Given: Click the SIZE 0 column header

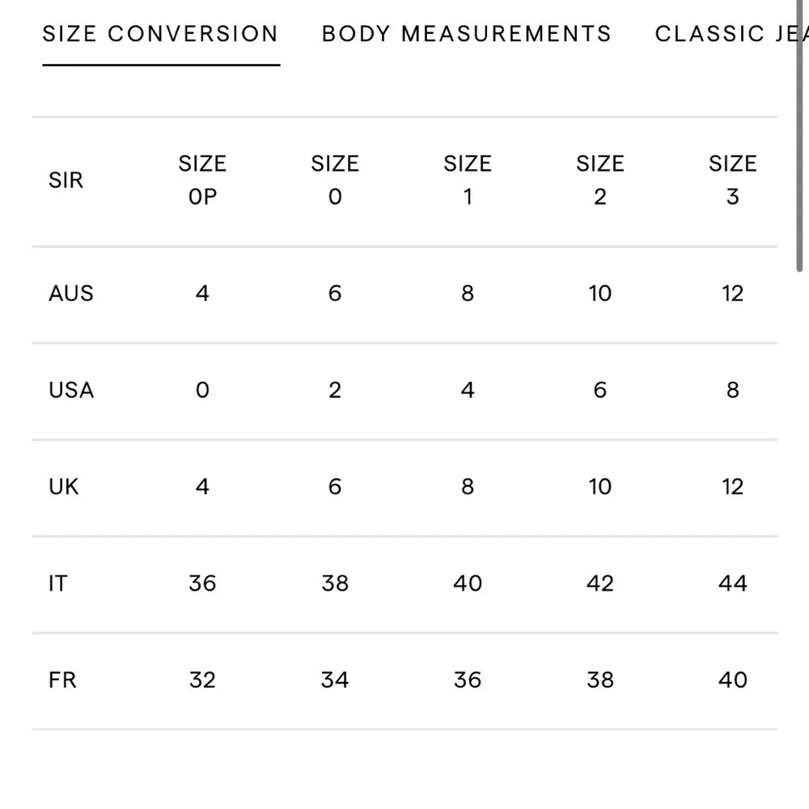Looking at the screenshot, I should [335, 180].
